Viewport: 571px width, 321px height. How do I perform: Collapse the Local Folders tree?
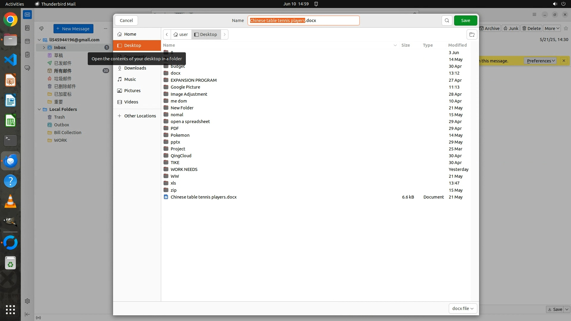(39, 109)
